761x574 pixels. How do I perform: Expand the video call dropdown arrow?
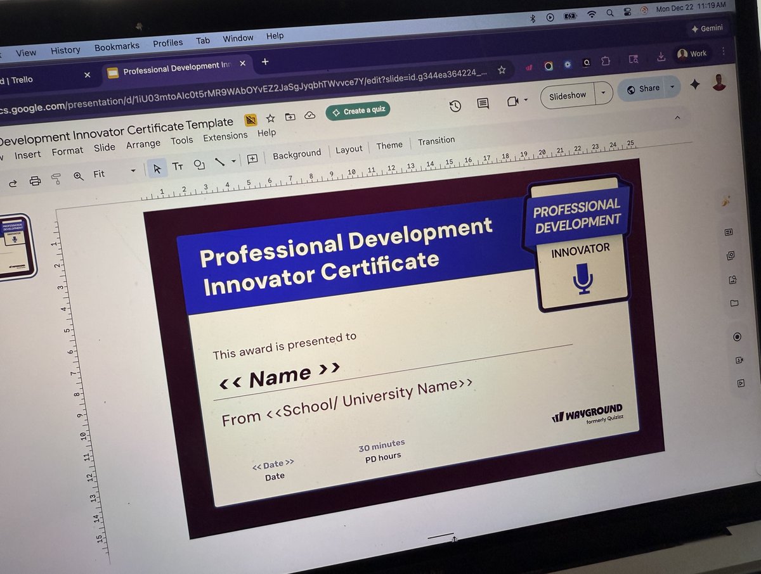click(x=526, y=101)
